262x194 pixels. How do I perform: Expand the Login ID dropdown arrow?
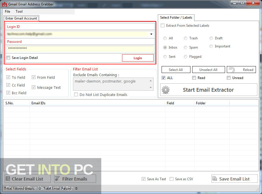(x=151, y=34)
